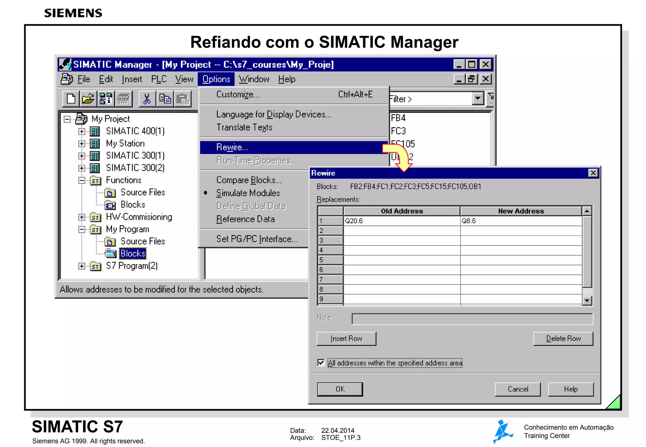The image size is (646, 447).
Task: Select FB4 in the block list
Action: pos(398,118)
